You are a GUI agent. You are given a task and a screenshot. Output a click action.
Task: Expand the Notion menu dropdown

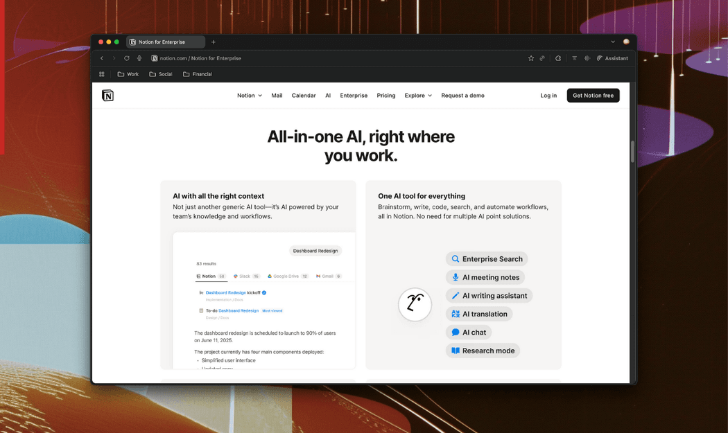(x=250, y=96)
